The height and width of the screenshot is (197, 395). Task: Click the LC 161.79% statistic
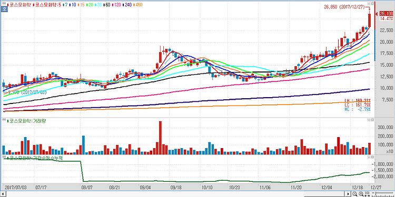pos(358,105)
